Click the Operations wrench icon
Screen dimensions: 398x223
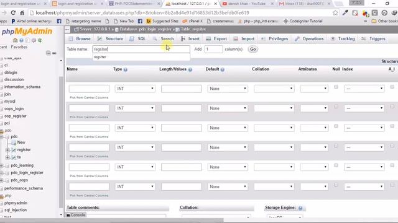(x=297, y=38)
